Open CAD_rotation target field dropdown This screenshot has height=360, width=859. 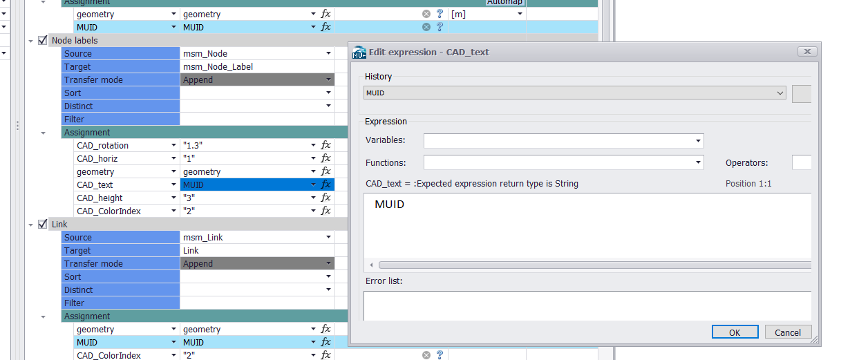click(174, 146)
